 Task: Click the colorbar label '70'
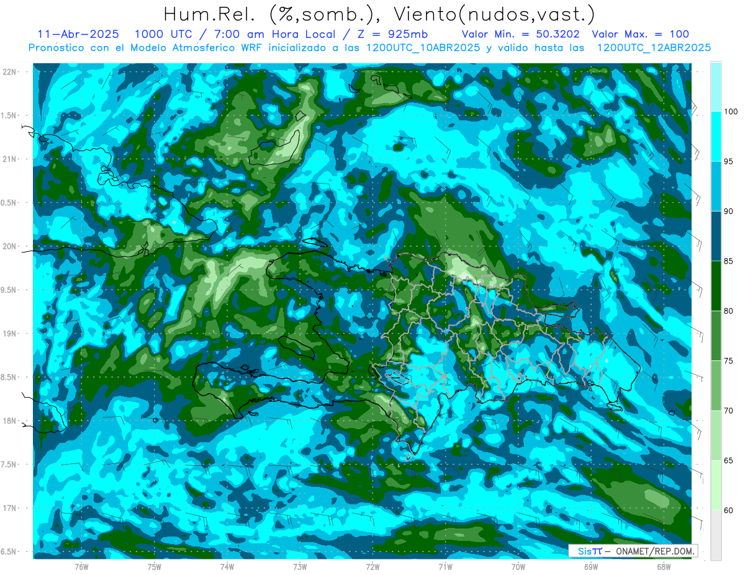pos(729,411)
